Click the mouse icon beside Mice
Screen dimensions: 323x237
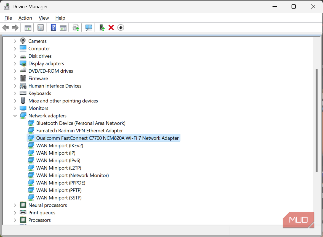[23, 101]
